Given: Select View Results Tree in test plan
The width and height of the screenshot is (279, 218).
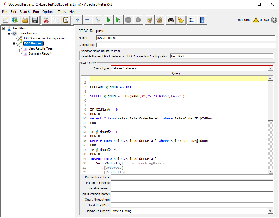Looking at the screenshot, I should [x=40, y=48].
